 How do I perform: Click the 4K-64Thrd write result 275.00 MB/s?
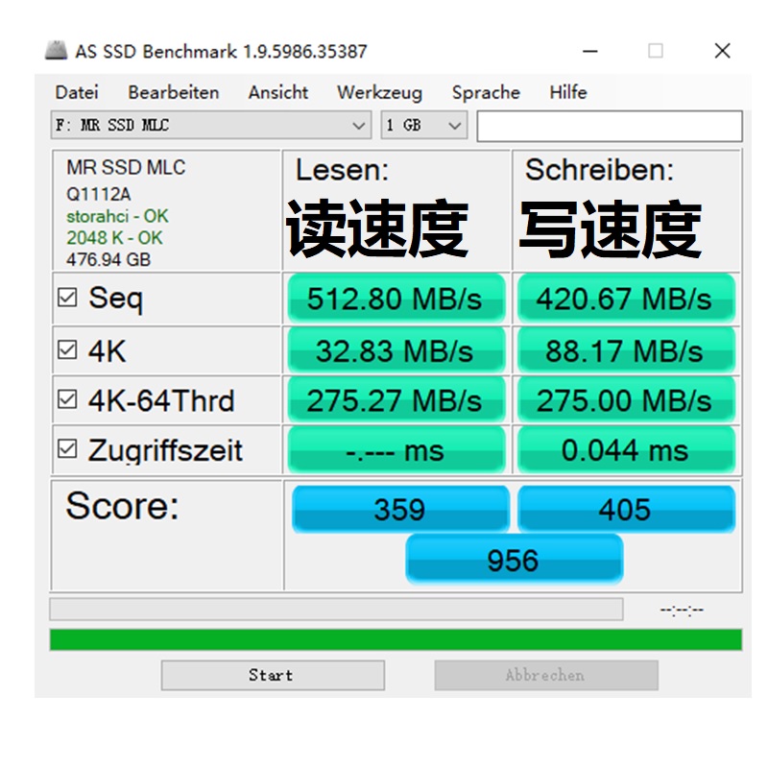click(626, 400)
